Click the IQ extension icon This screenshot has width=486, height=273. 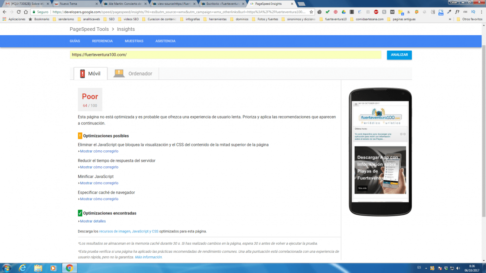pyautogui.click(x=473, y=12)
